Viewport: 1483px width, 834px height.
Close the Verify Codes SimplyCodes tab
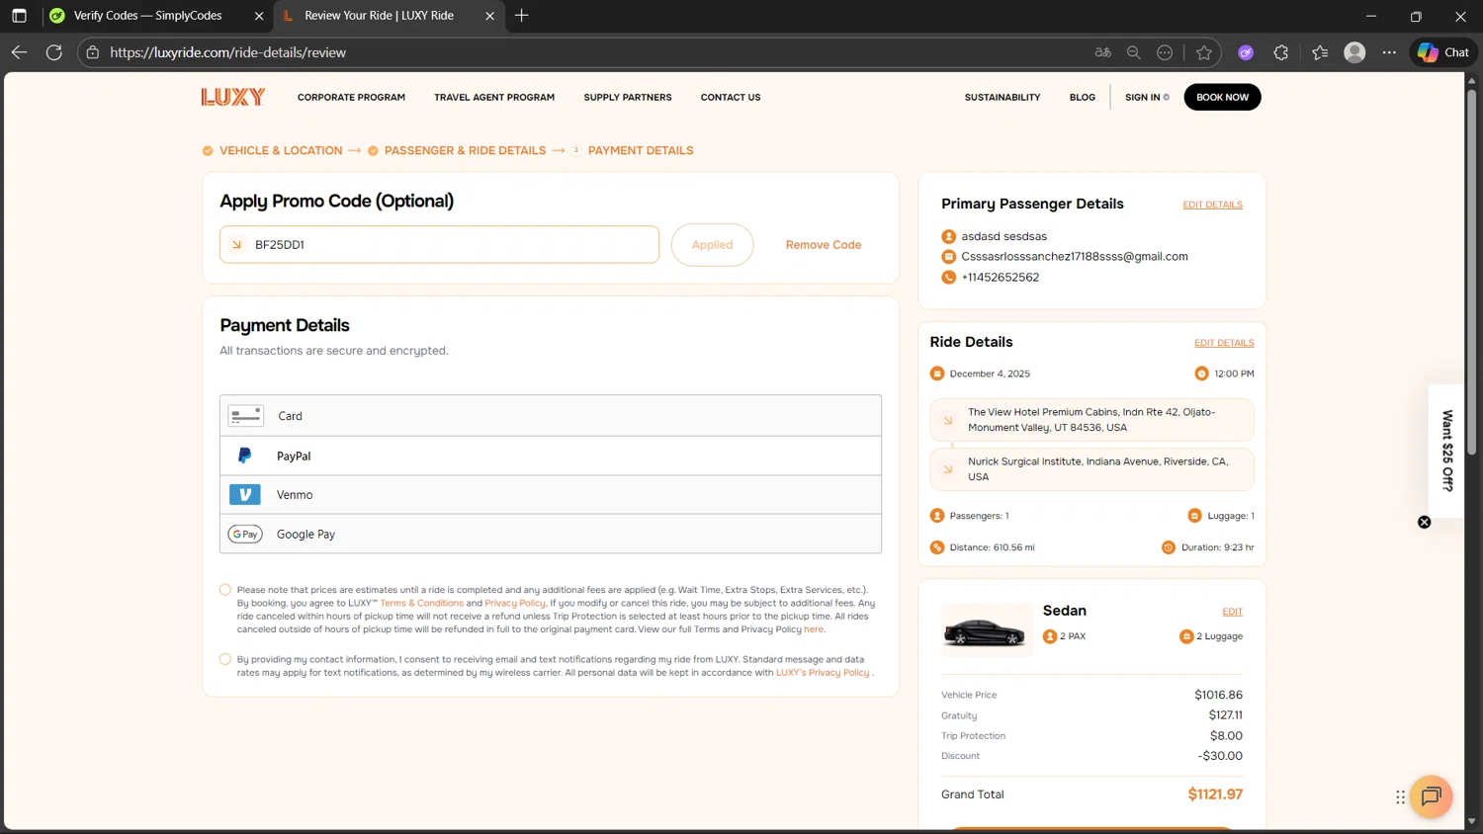pyautogui.click(x=259, y=16)
